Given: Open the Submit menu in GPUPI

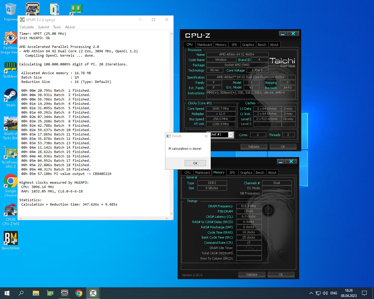Looking at the screenshot, I should (44, 27).
